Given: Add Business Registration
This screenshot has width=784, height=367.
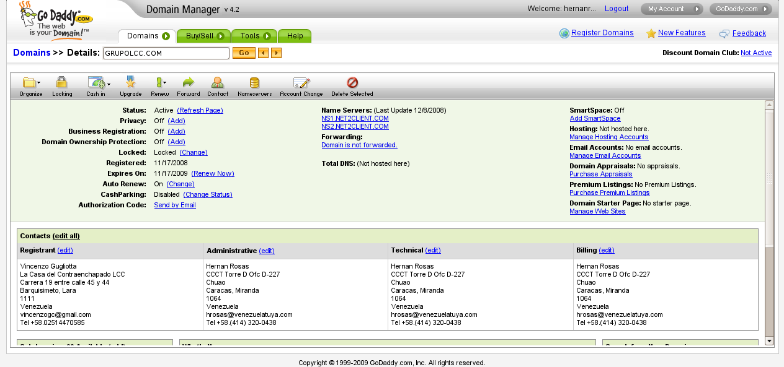Looking at the screenshot, I should click(x=176, y=131).
